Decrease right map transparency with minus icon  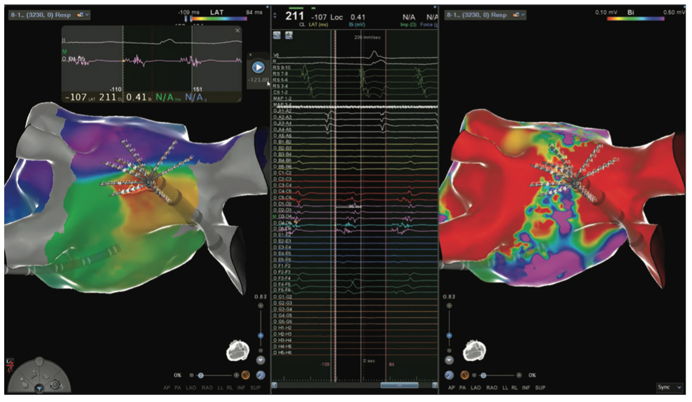(474, 375)
